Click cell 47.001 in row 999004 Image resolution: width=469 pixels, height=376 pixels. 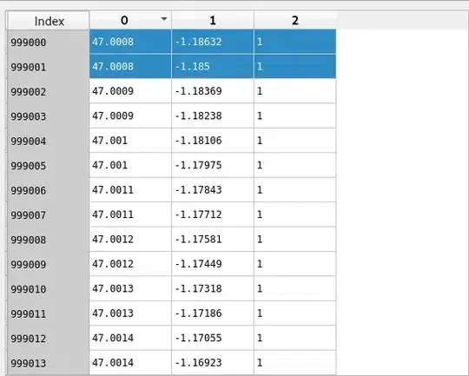pos(130,141)
